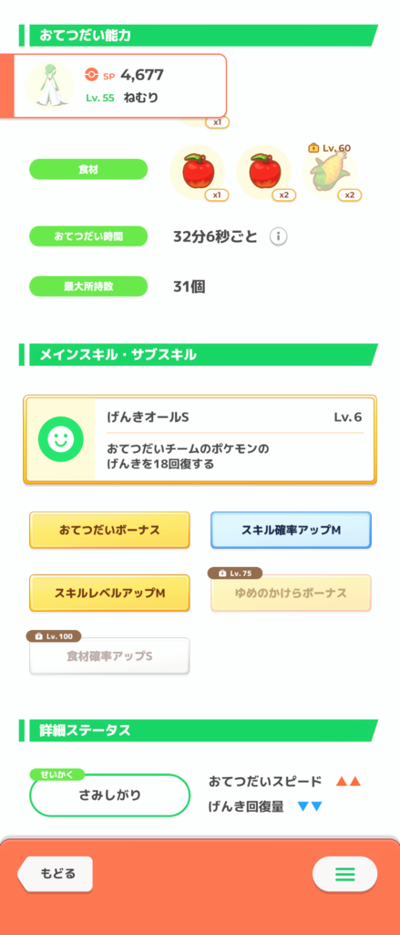The height and width of the screenshot is (935, 400).
Task: Tap the locked ゆめのかけらボーナス sub skill
Action: [291, 593]
